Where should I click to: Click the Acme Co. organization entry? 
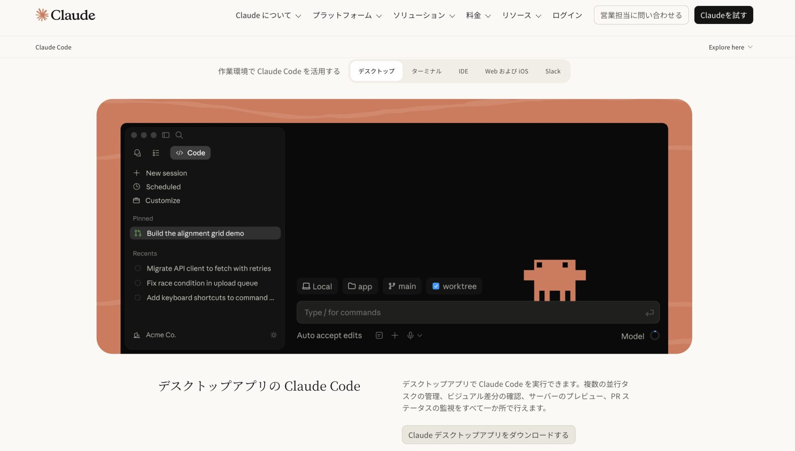(x=154, y=335)
